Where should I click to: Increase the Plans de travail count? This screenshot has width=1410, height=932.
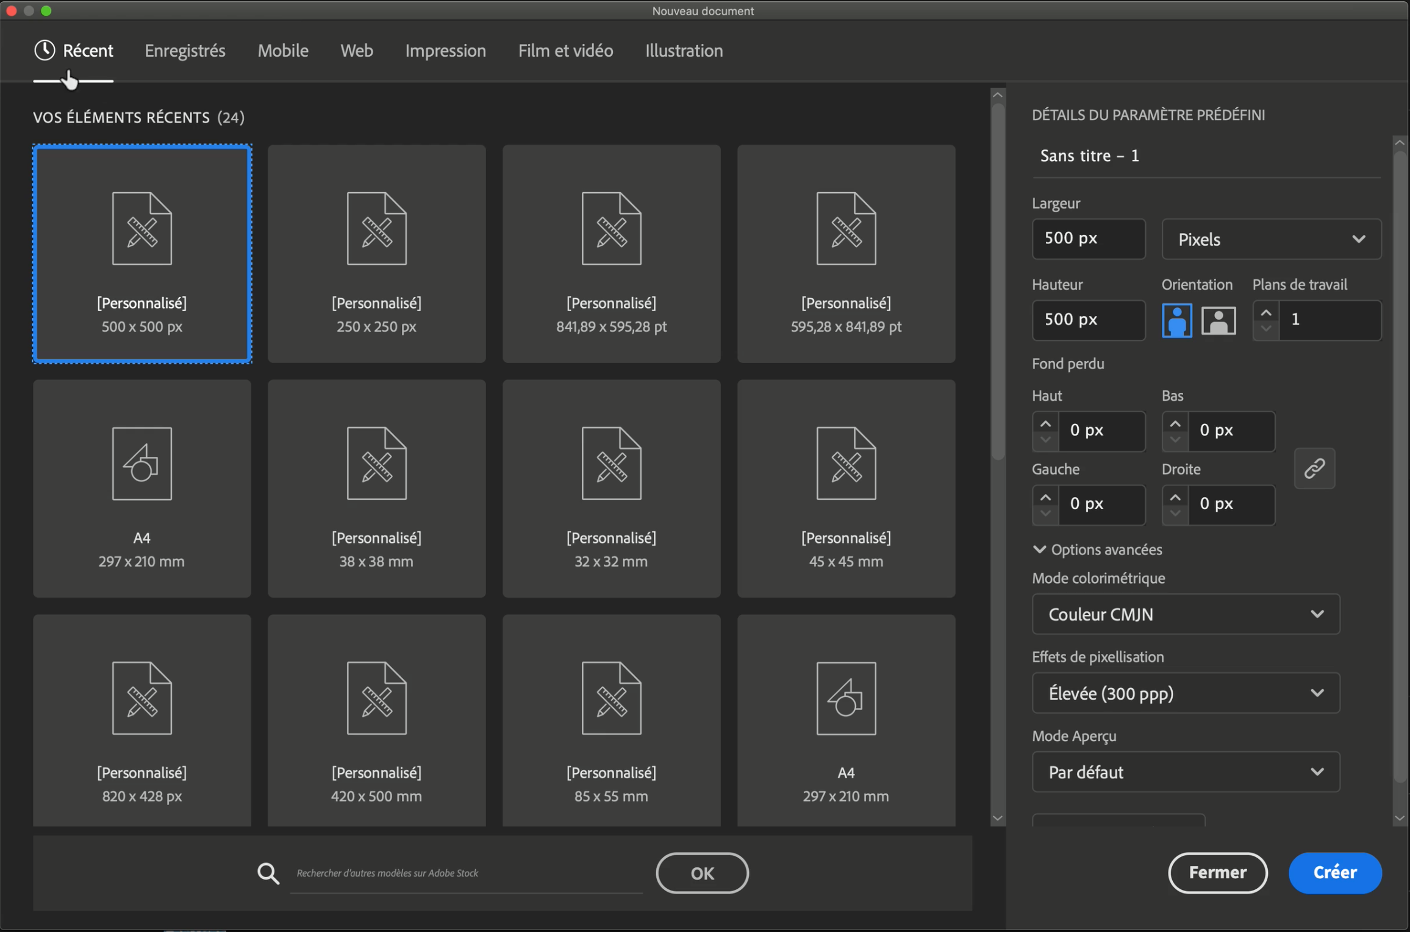[x=1266, y=312]
